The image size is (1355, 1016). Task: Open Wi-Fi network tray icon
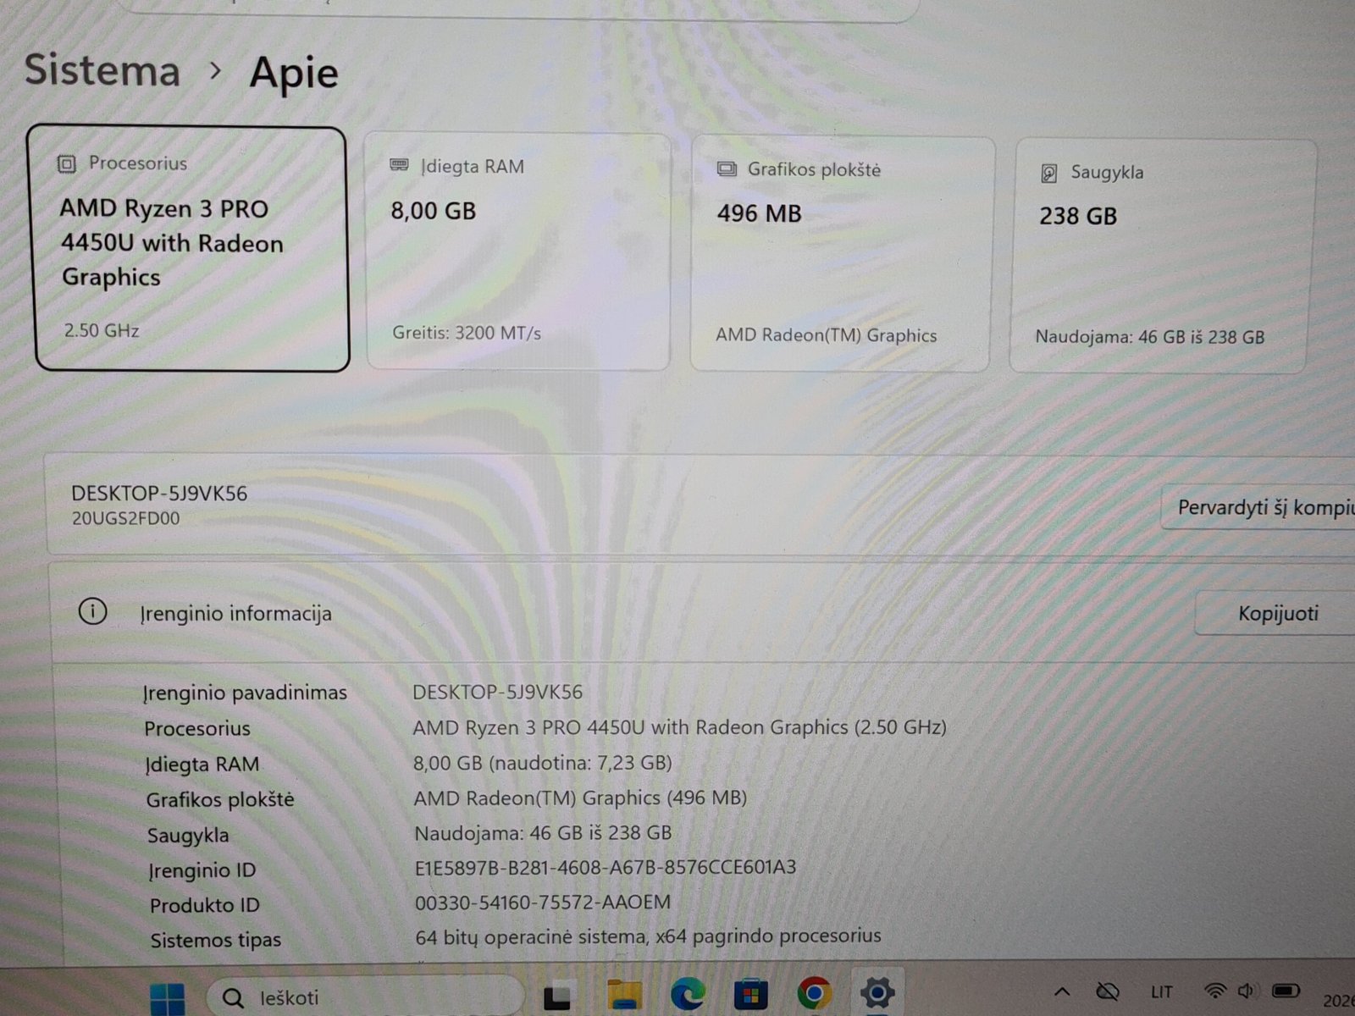coord(1215,991)
